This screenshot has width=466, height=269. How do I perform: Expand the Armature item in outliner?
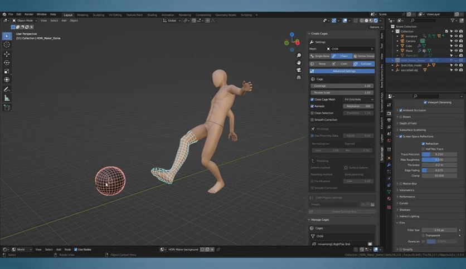(397, 36)
